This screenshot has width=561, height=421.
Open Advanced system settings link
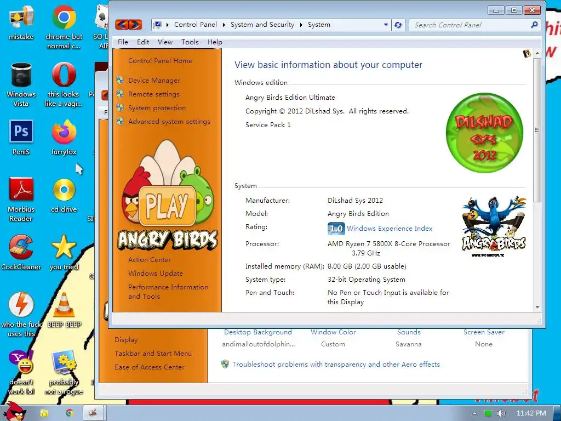coord(169,122)
